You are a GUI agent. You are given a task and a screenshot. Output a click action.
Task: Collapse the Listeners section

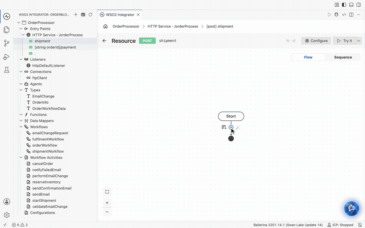pyautogui.click(x=21, y=60)
